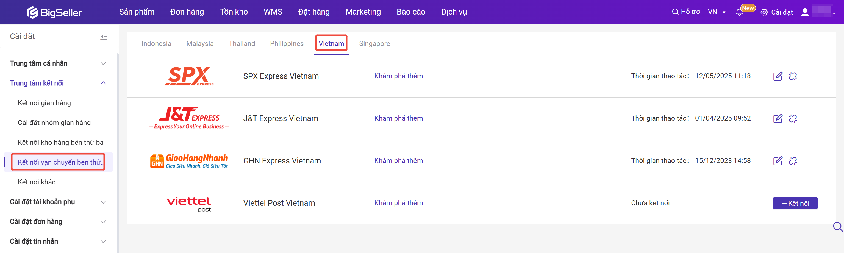The width and height of the screenshot is (844, 253).
Task: Open the VN language dropdown
Action: 717,12
